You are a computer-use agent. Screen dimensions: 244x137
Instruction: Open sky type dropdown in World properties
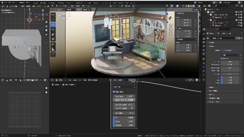230,55
